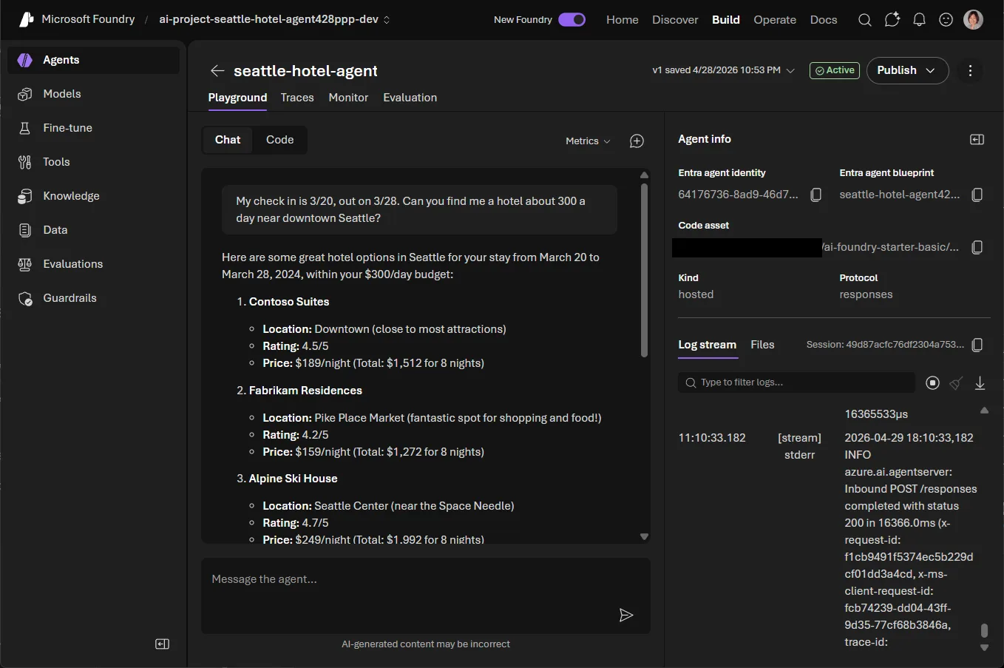Select the Files tab

point(762,345)
